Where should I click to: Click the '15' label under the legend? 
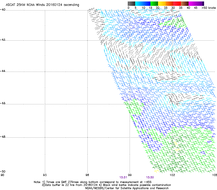click(x=150, y=8)
